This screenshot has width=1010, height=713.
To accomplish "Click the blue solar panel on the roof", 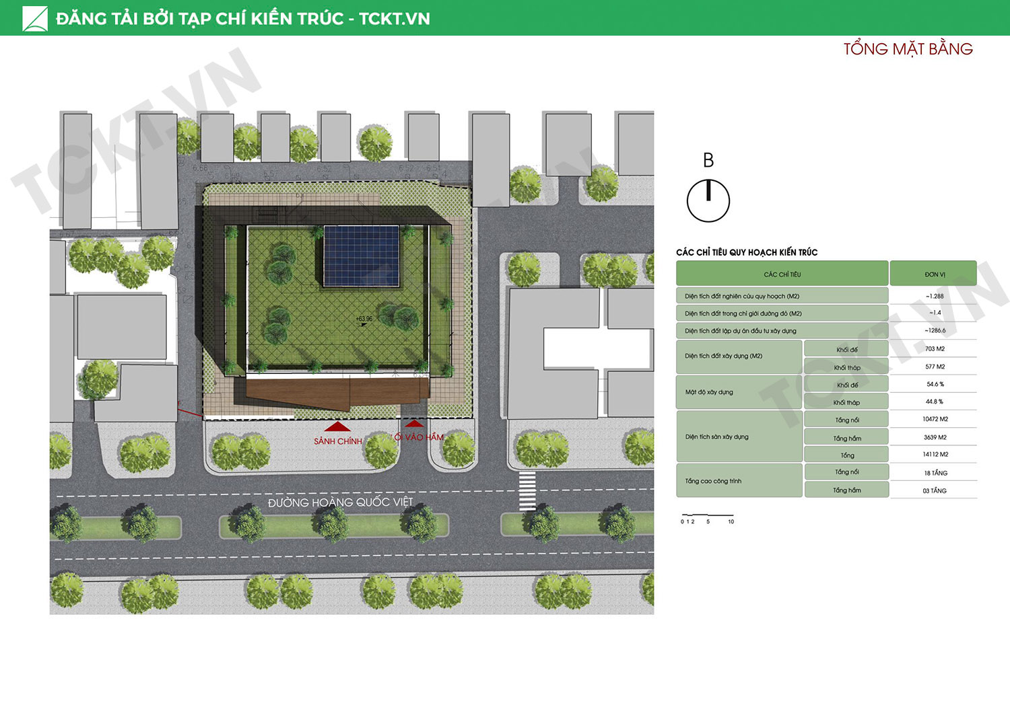I will coord(362,256).
